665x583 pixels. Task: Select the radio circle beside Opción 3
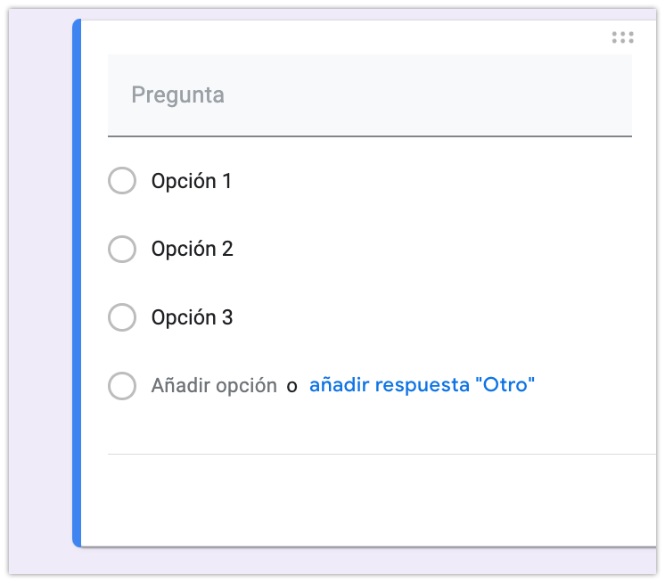point(122,316)
